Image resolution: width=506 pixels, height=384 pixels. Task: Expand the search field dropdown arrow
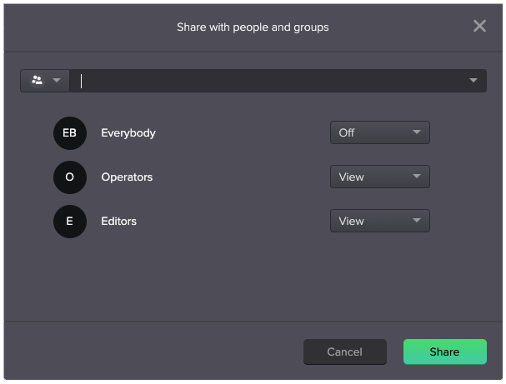[473, 80]
